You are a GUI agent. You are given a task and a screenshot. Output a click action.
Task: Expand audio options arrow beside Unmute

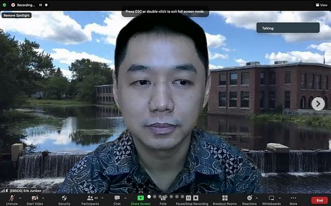(20, 198)
